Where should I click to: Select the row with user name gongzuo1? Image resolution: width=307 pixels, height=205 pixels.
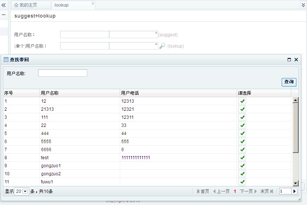pos(242,166)
